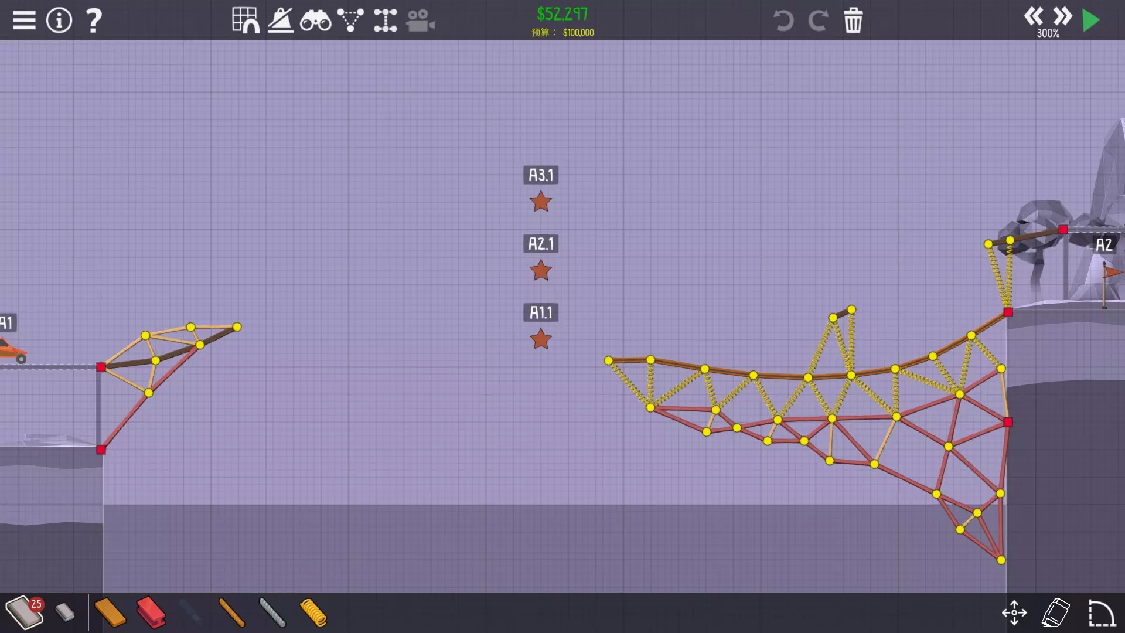Toggle grid snapping magnet icon
1125x633 pixels.
246,21
